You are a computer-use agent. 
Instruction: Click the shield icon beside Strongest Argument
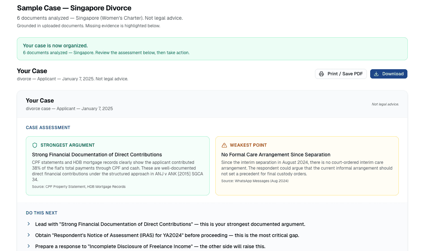34,145
